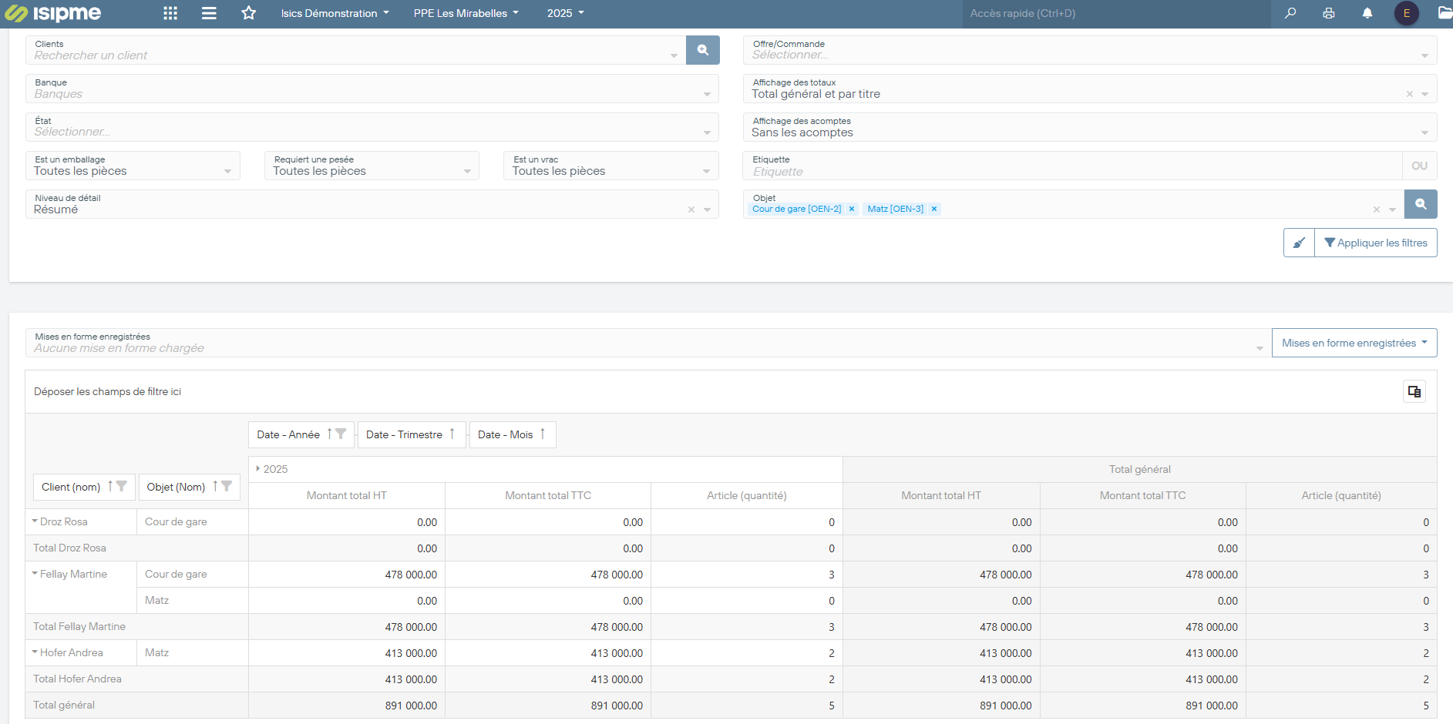Open the hamburger navigation menu
Viewport: 1453px width, 724px height.
pyautogui.click(x=209, y=13)
